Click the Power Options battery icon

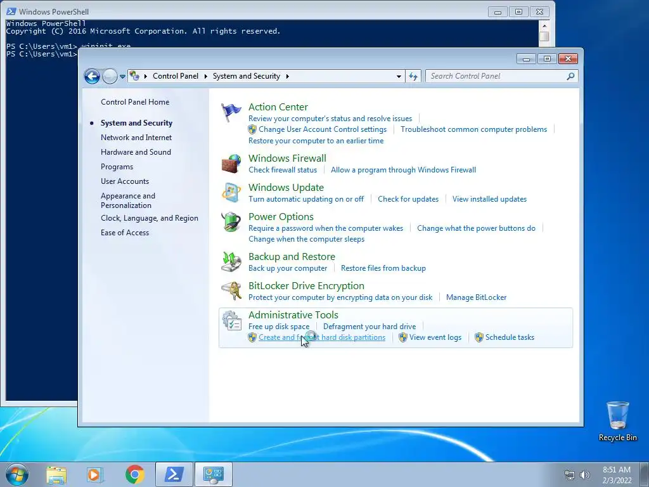[x=231, y=221]
